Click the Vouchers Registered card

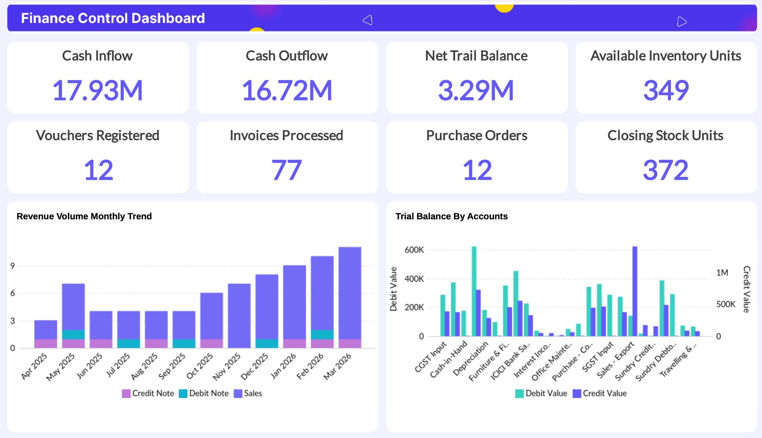[97, 157]
